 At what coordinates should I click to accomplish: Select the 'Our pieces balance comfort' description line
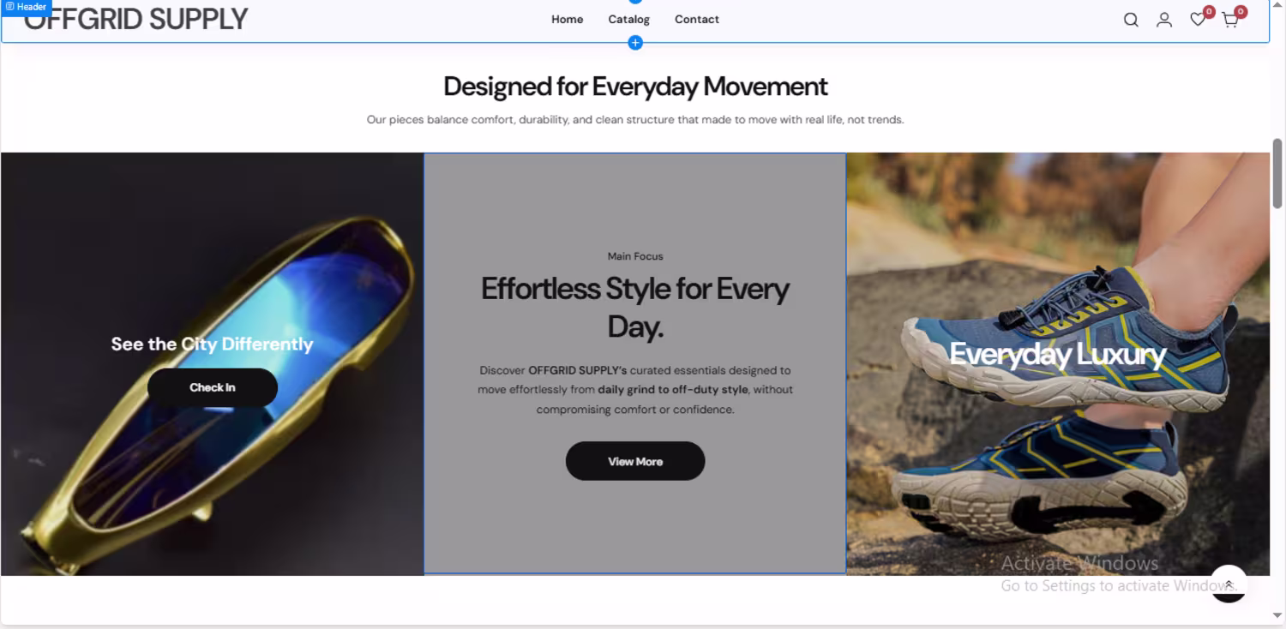coord(635,120)
